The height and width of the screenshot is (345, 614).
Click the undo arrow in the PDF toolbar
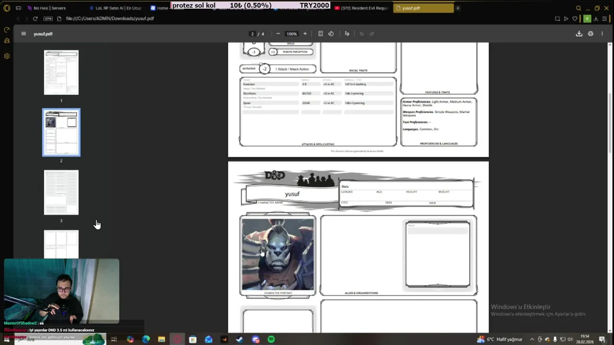click(361, 34)
